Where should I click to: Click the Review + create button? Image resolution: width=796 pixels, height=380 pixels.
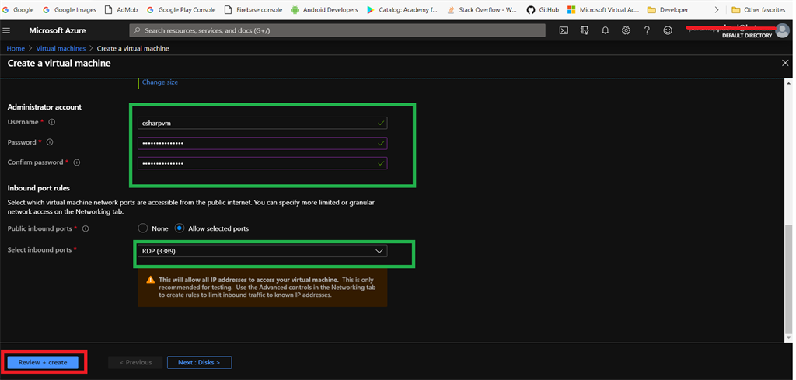click(x=43, y=362)
